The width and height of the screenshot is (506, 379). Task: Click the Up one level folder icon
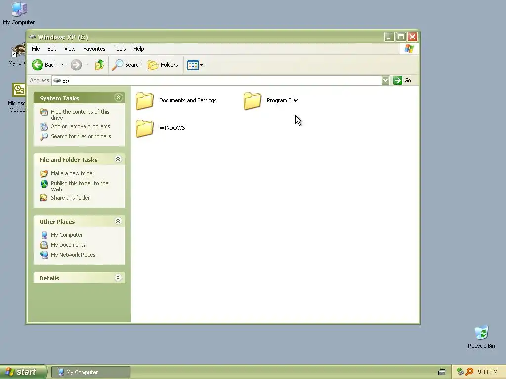(99, 65)
